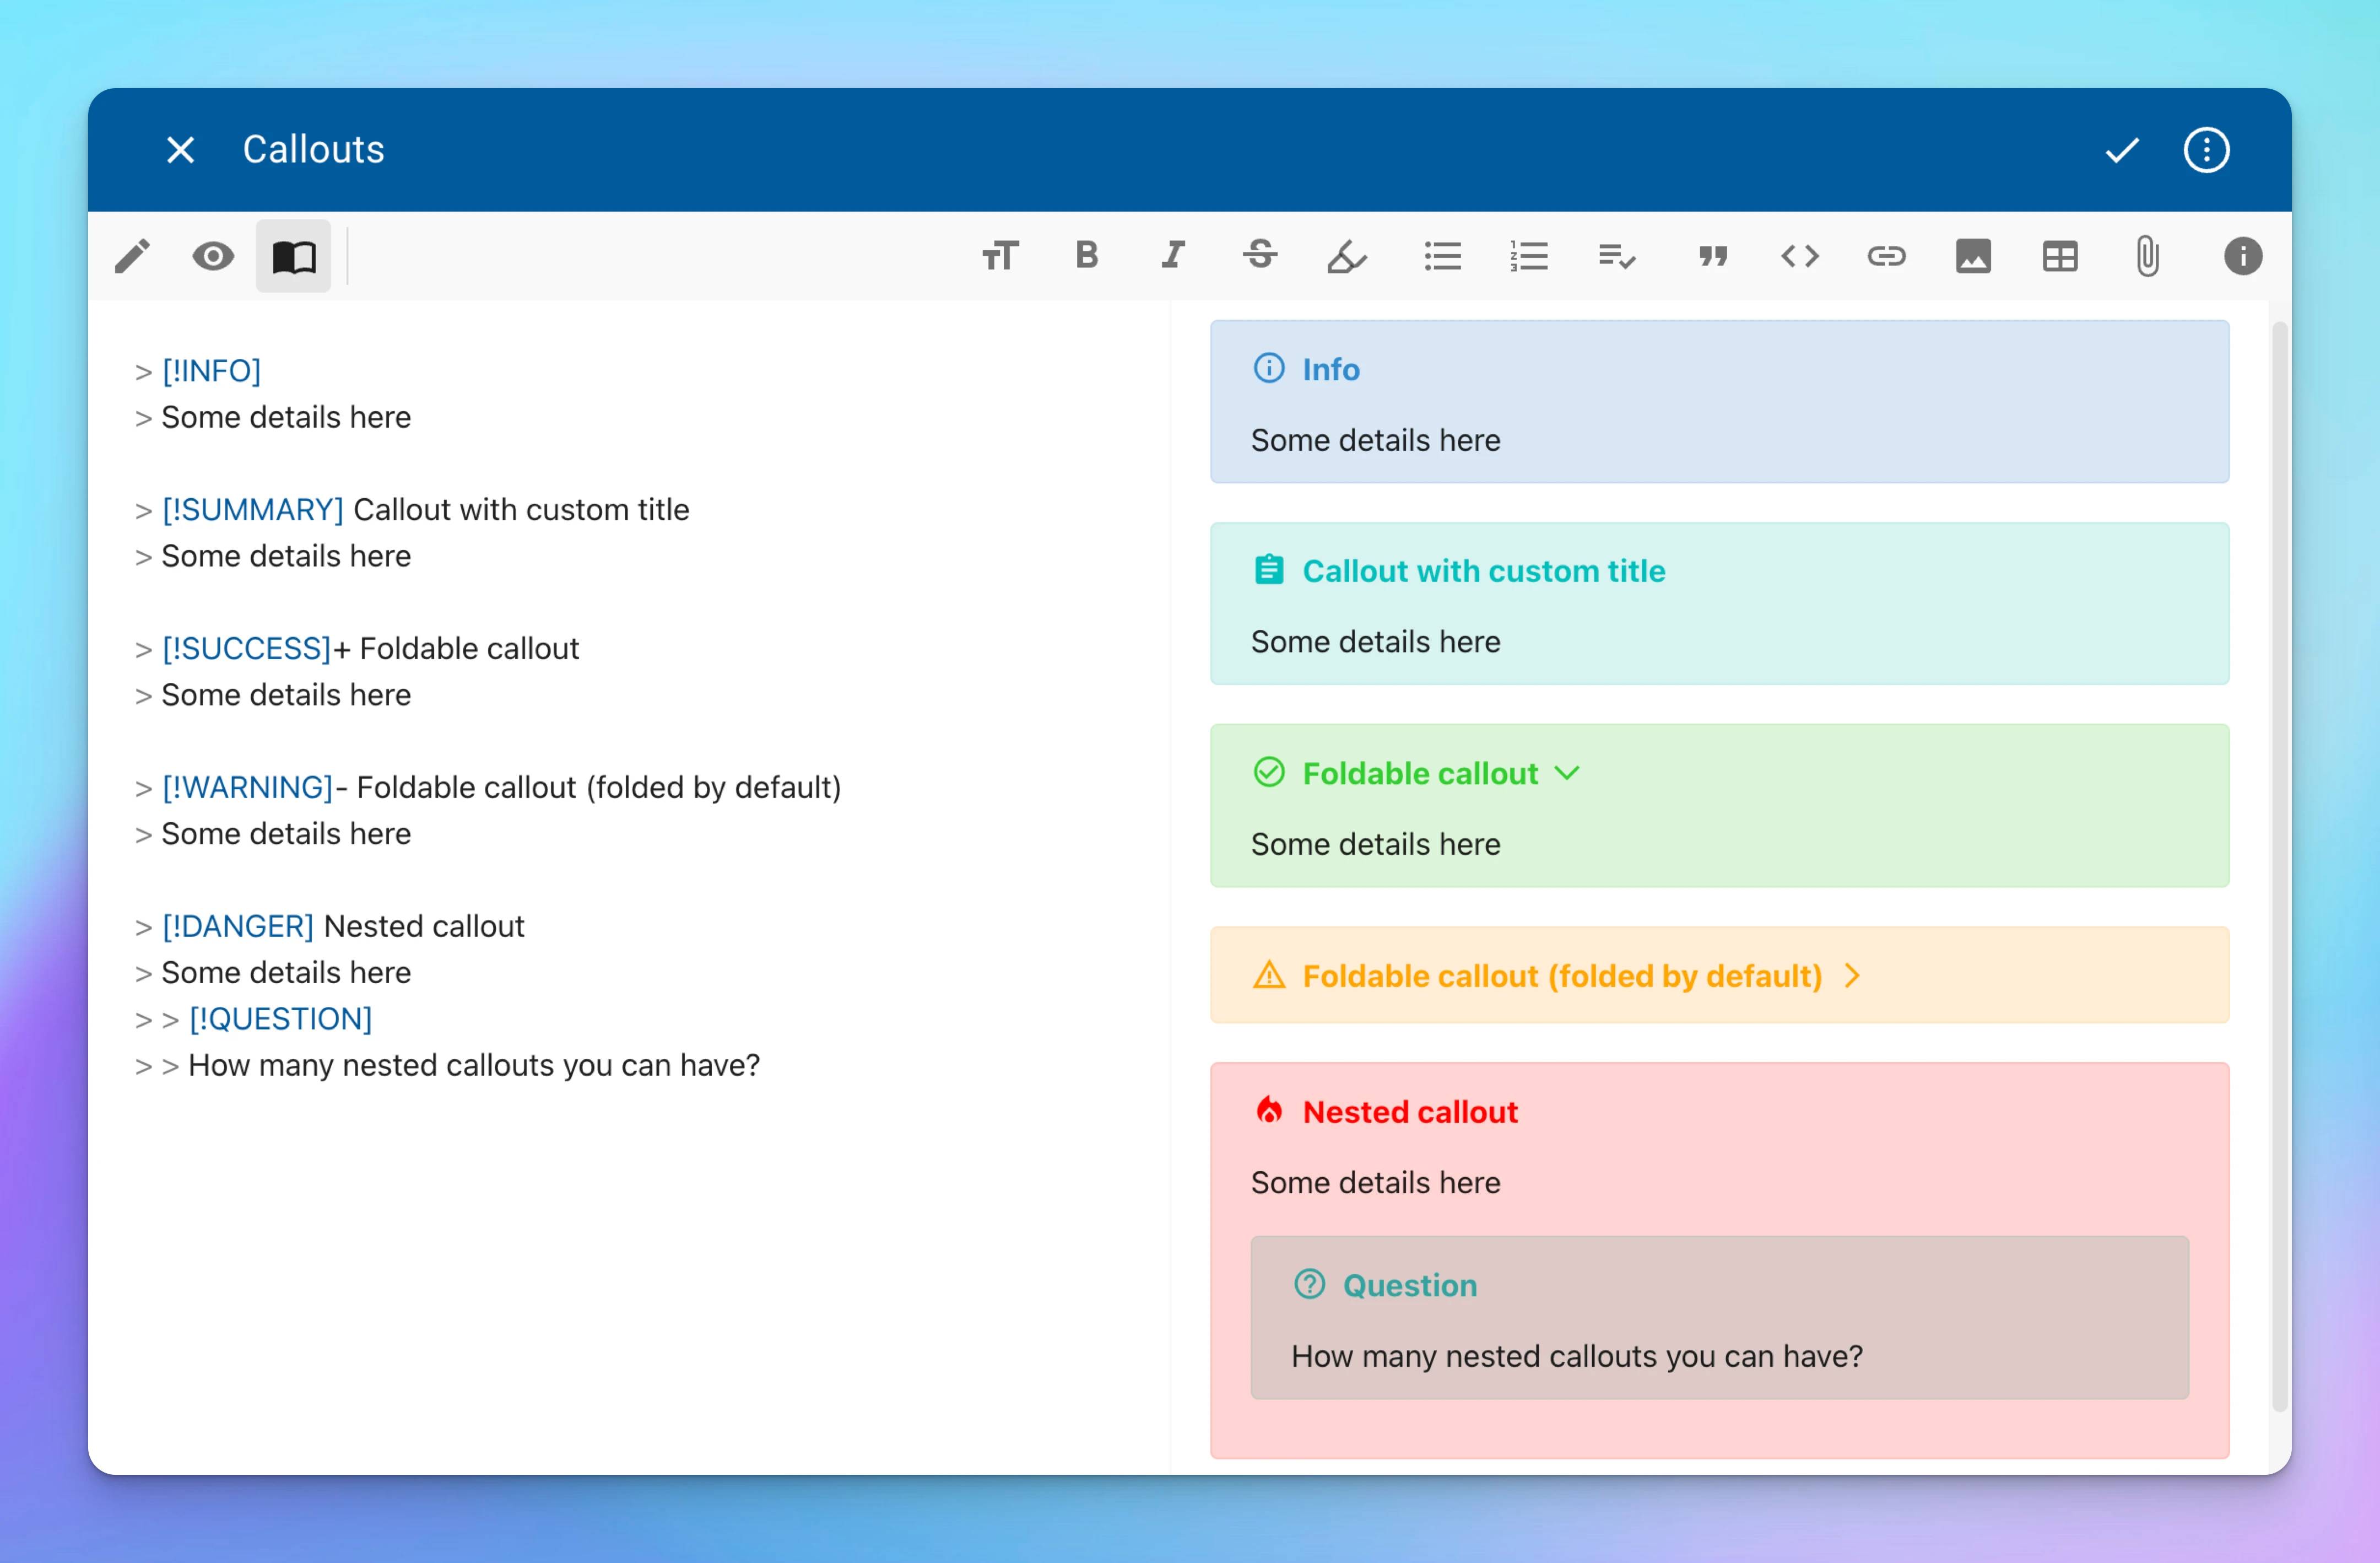The height and width of the screenshot is (1563, 2380).
Task: Click the [!DANGER] tag in editor
Action: [238, 928]
